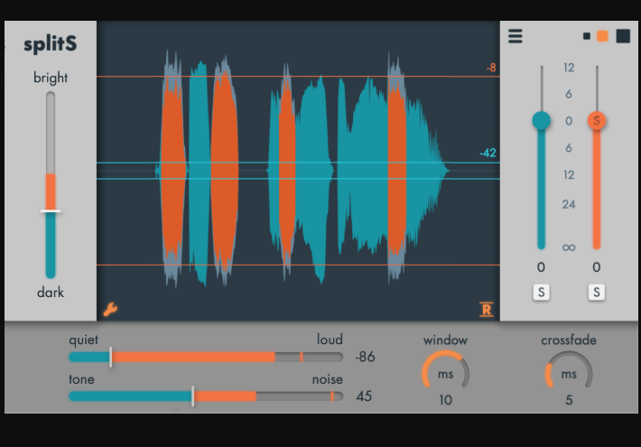Click the quiet/loud slider handle
641x447 pixels.
pyautogui.click(x=111, y=357)
